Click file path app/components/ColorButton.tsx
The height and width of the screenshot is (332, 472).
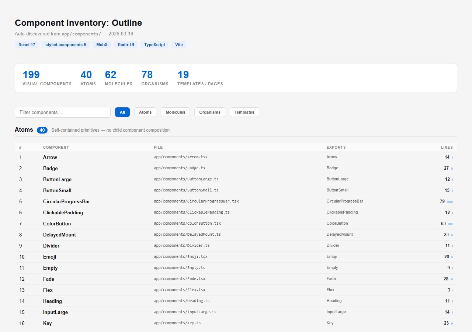tap(187, 224)
